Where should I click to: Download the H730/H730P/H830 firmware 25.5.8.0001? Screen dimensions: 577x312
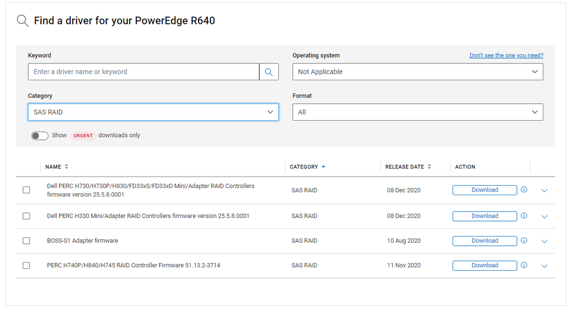485,190
